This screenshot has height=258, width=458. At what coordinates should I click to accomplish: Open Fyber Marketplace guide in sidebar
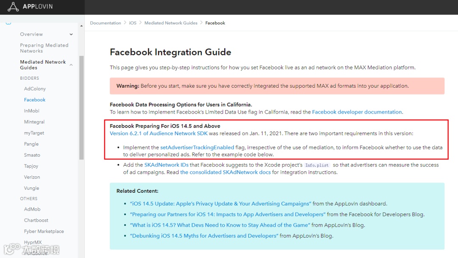pyautogui.click(x=44, y=231)
